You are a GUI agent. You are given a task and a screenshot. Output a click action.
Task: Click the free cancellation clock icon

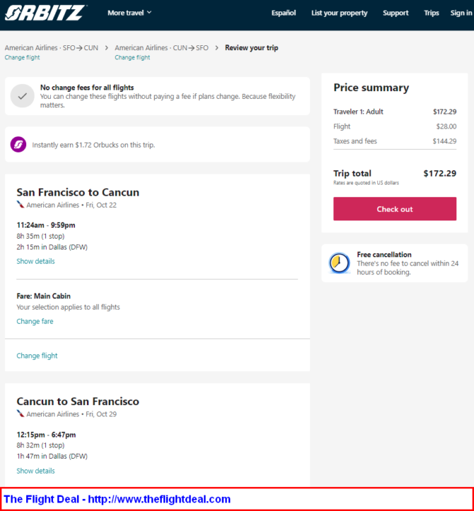(x=340, y=263)
